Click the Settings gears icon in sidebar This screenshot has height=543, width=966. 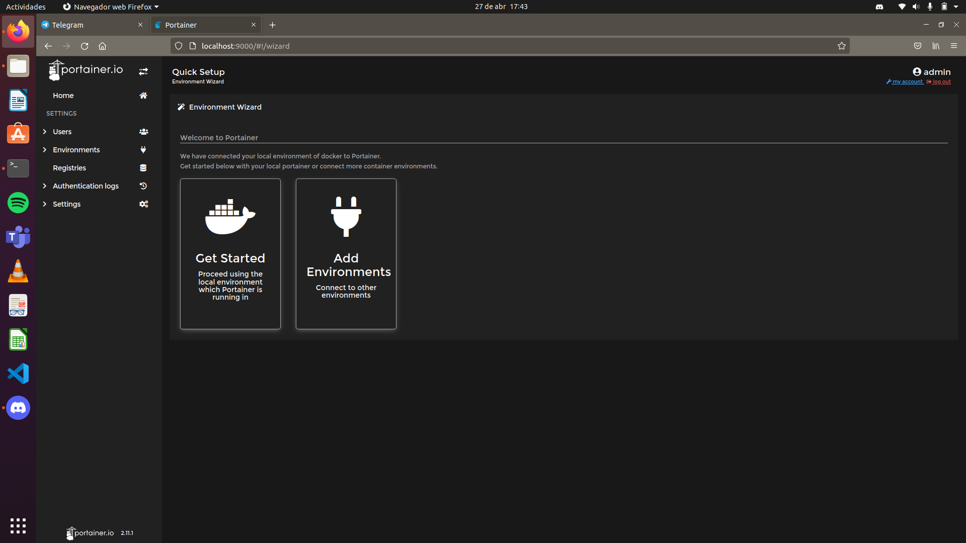pos(143,204)
